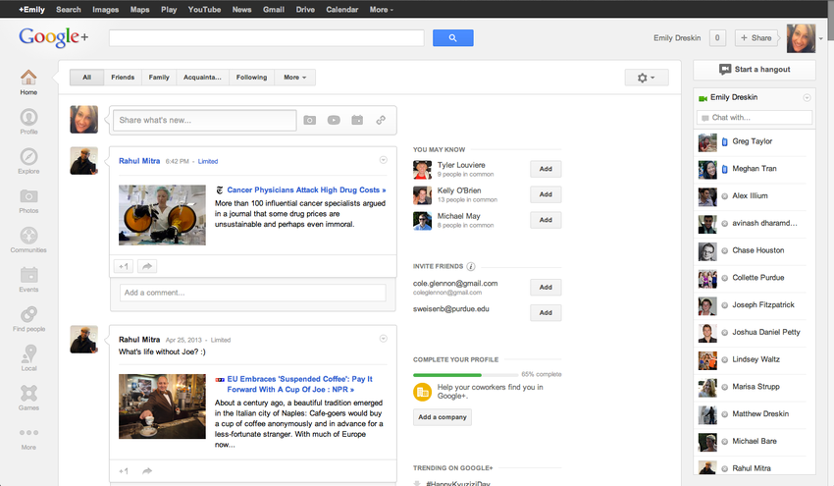
Task: Select the Friends stream tab
Action: (123, 78)
